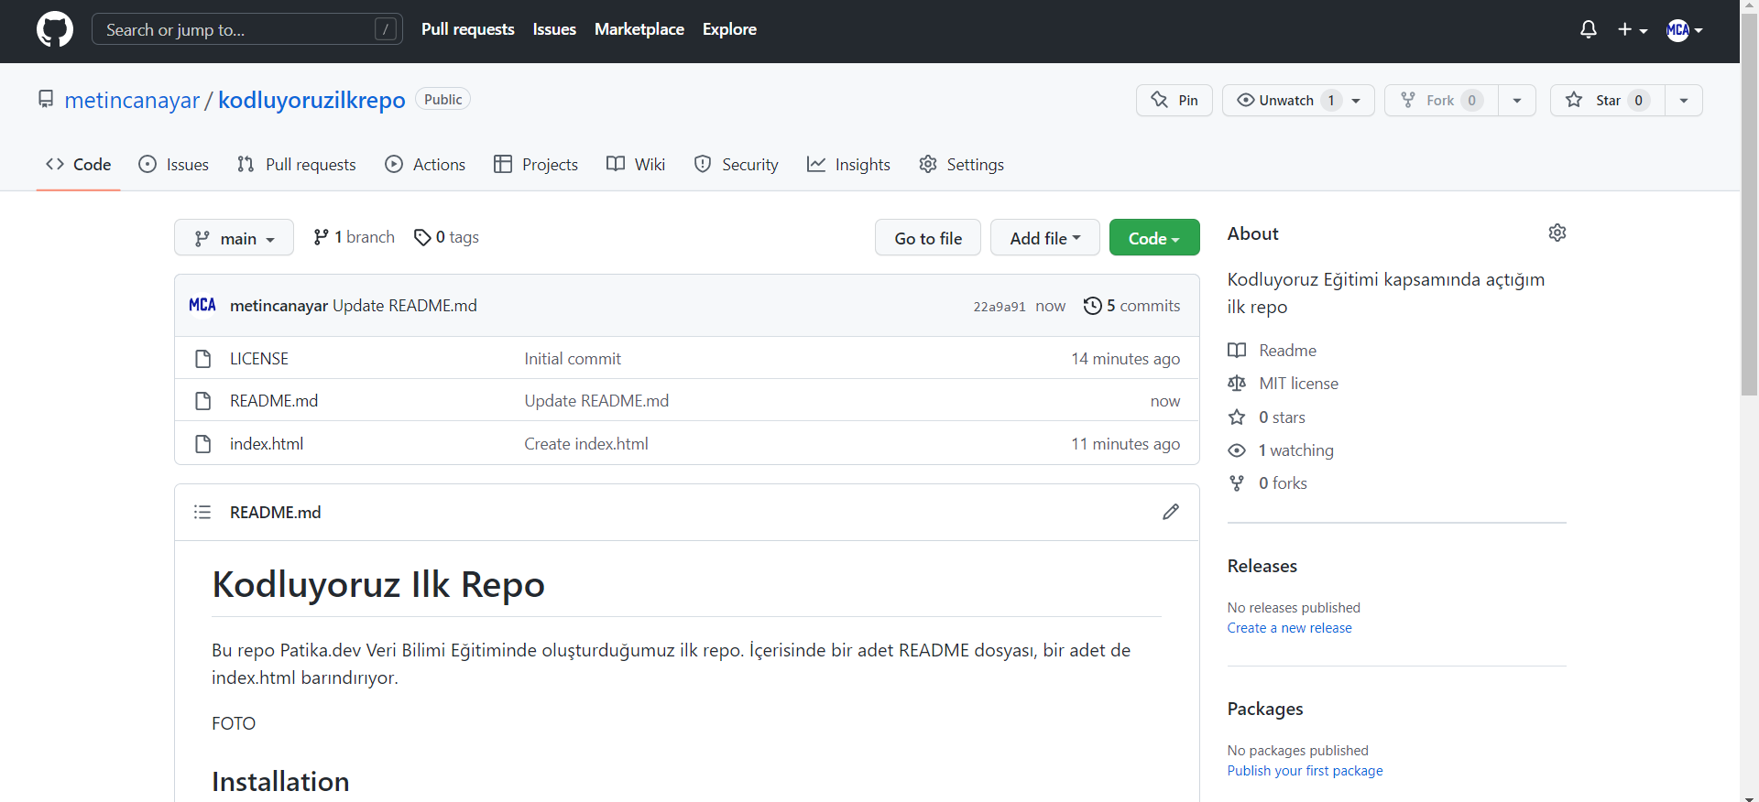
Task: Click the Readme book icon in About
Action: (1237, 351)
